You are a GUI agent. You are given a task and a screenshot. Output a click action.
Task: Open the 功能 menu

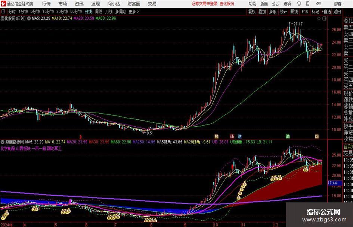click(252, 4)
